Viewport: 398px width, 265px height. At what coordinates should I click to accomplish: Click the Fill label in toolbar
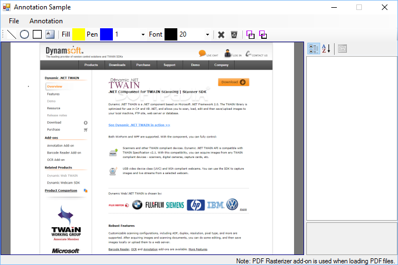pos(66,34)
